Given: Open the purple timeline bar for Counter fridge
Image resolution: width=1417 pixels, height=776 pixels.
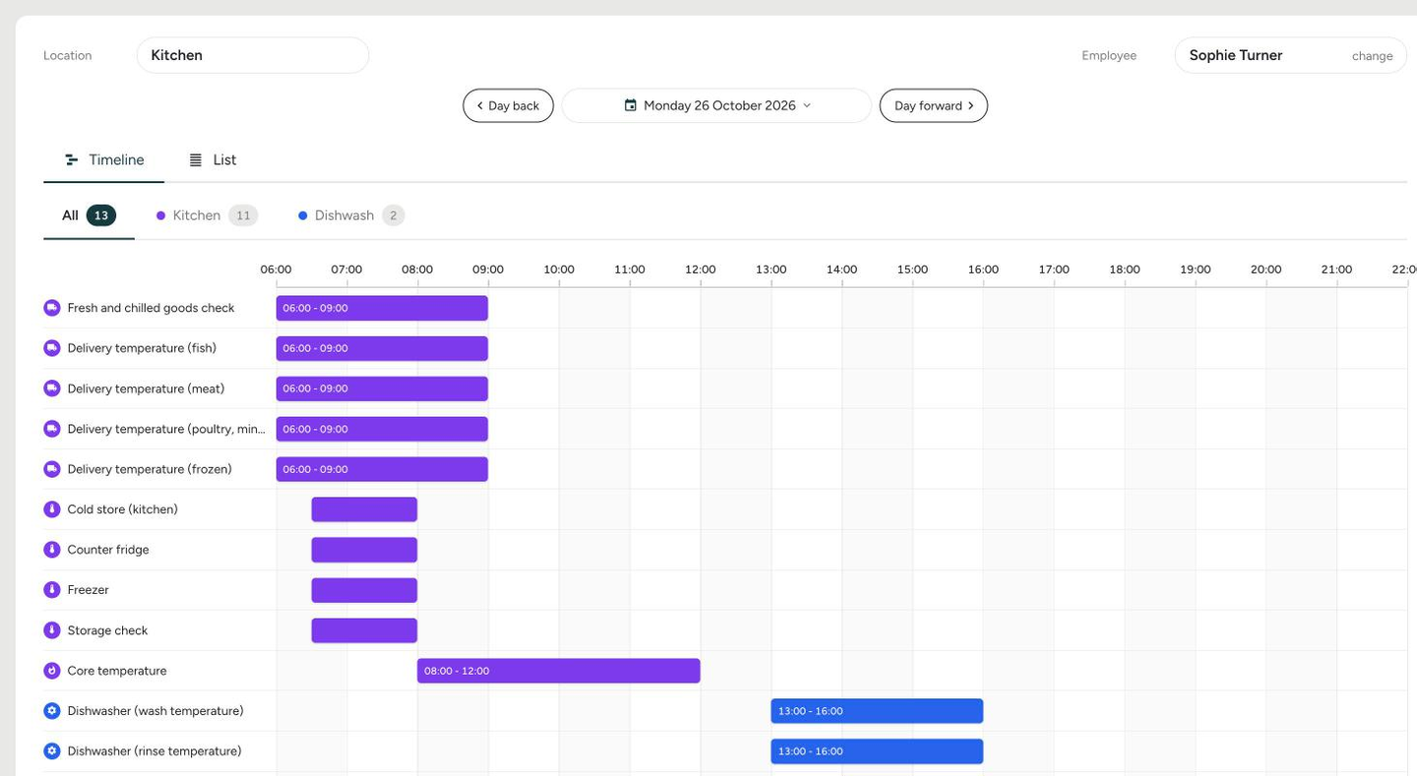Looking at the screenshot, I should 364,550.
